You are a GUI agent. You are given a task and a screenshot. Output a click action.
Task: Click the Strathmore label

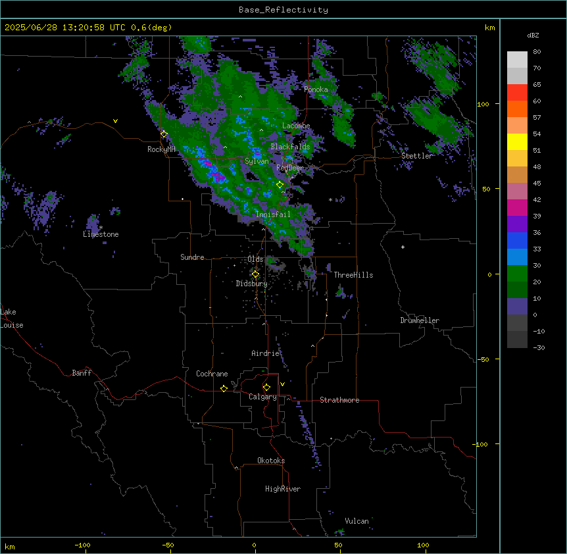(x=339, y=400)
